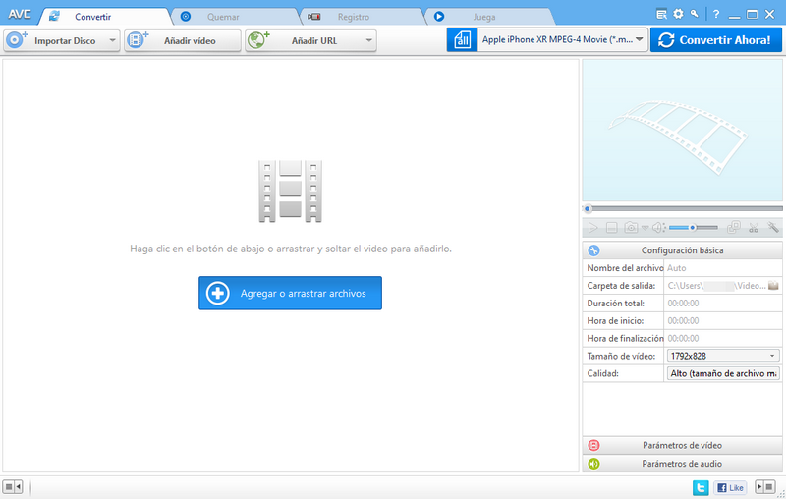Click Añadir vídeo button
Screen dimensions: 786x499
(183, 40)
